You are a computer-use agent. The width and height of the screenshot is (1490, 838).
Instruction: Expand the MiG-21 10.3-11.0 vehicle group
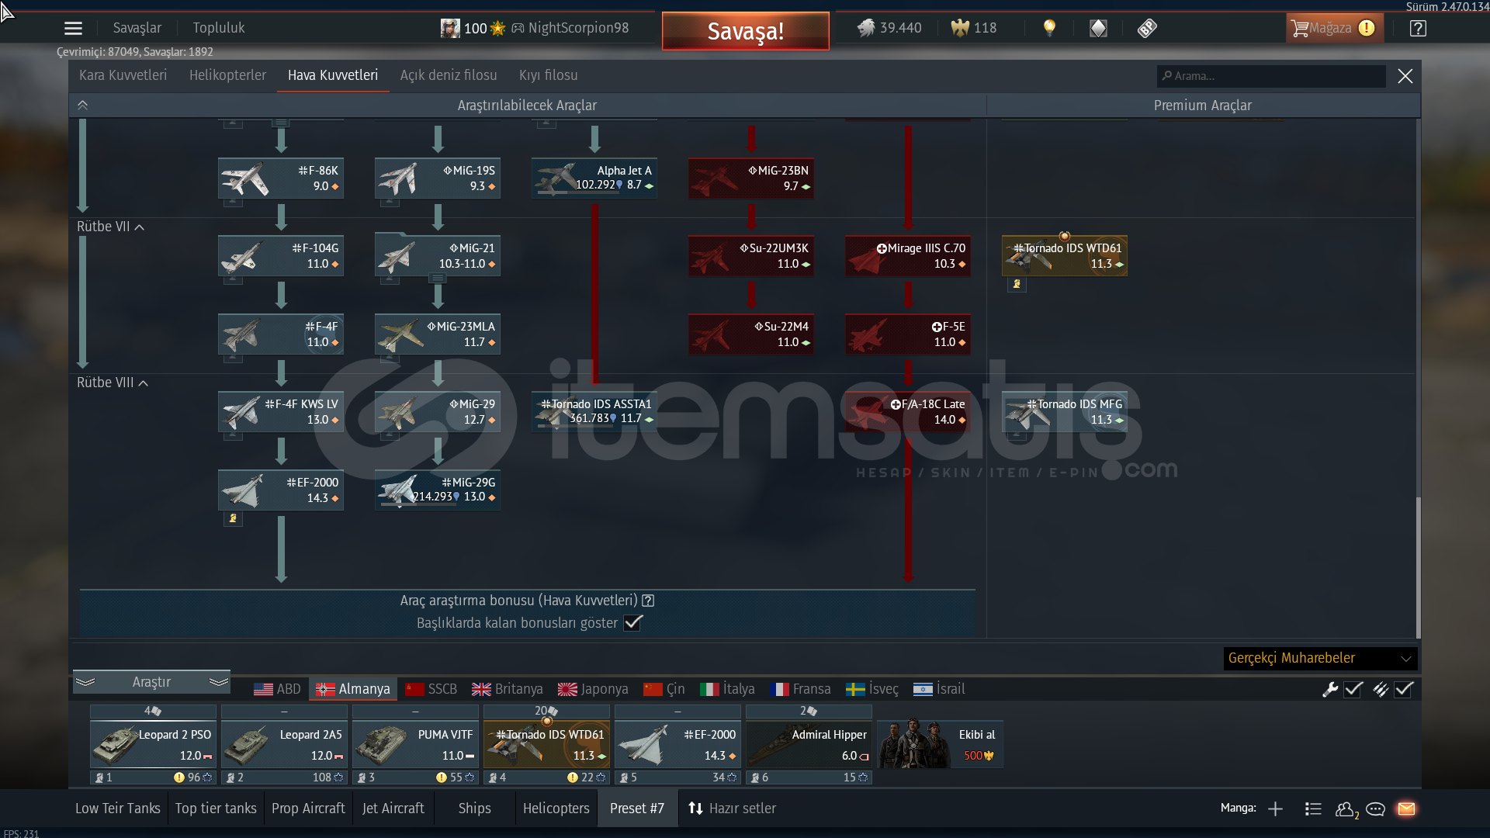(438, 279)
